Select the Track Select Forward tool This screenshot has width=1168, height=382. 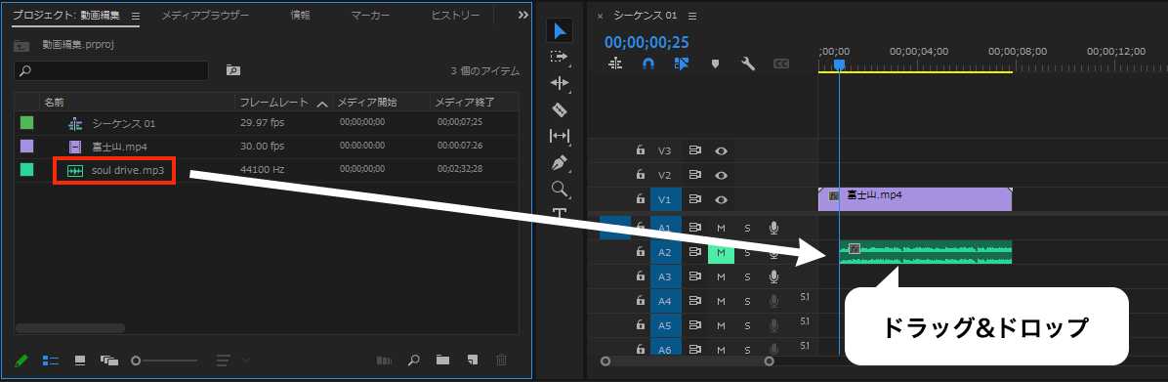click(560, 57)
